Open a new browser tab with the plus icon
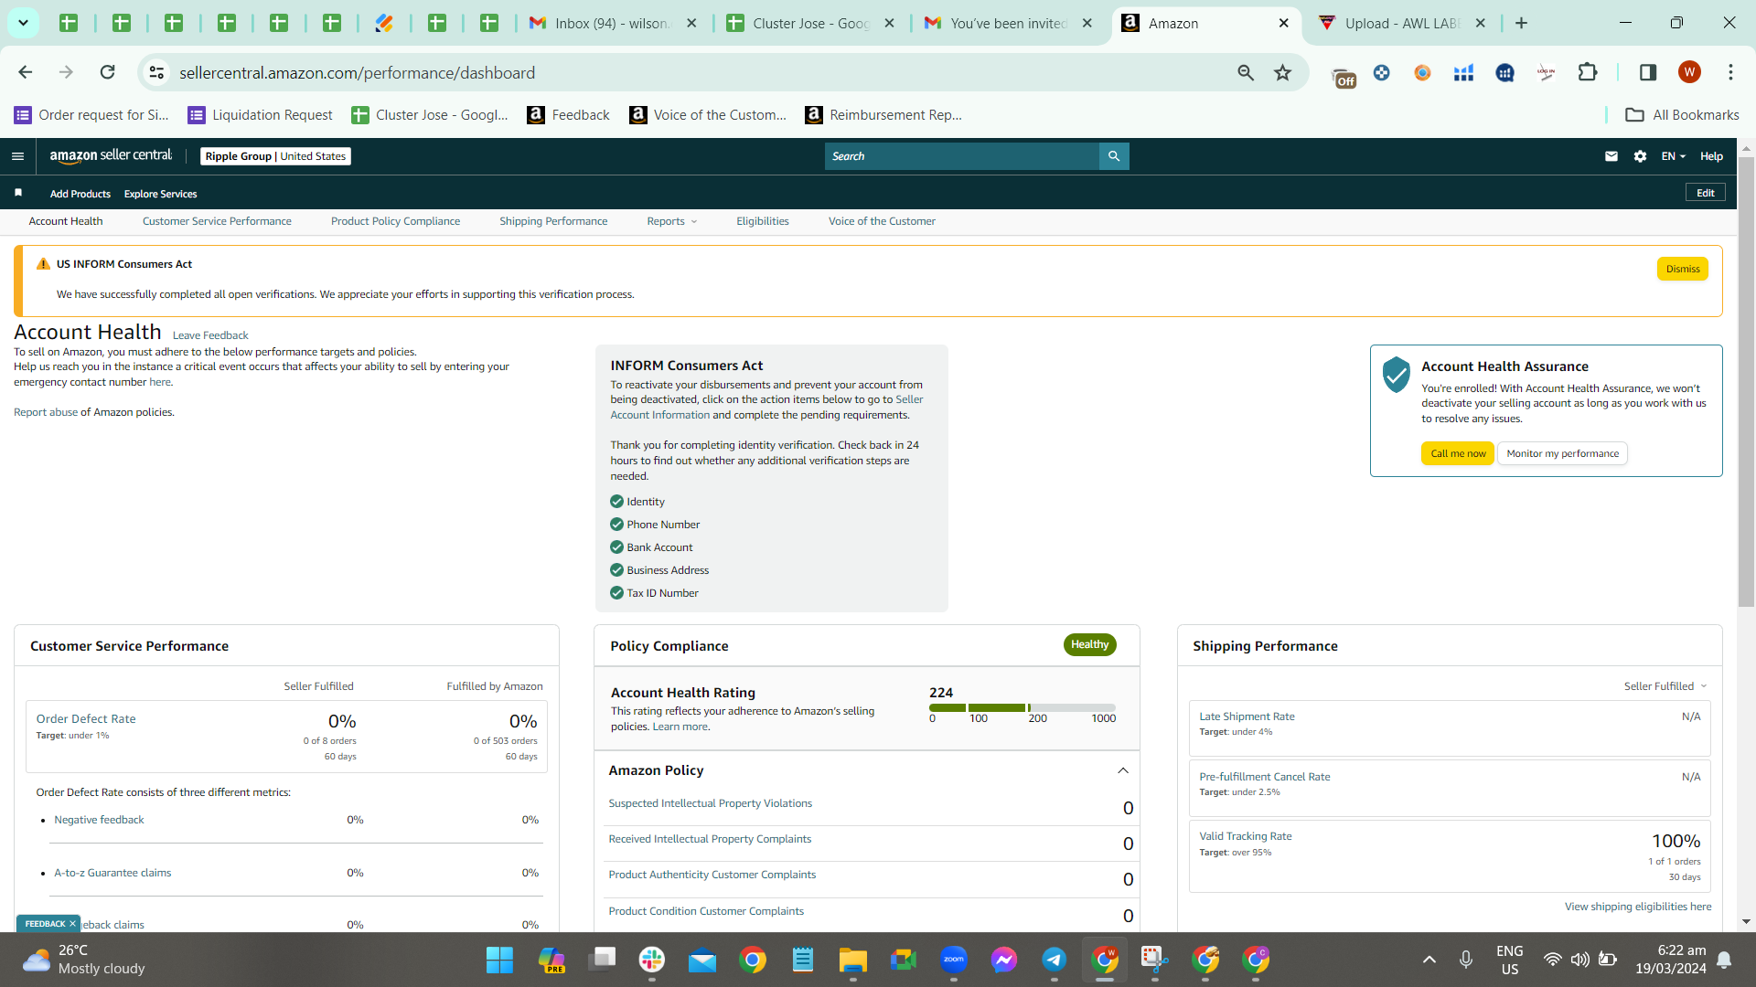 pyautogui.click(x=1522, y=23)
